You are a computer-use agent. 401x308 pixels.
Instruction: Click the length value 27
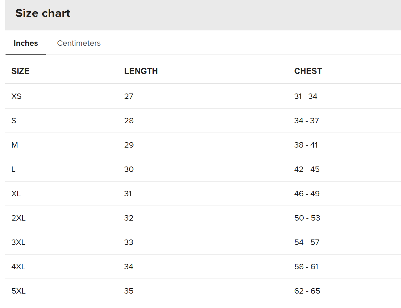point(129,96)
